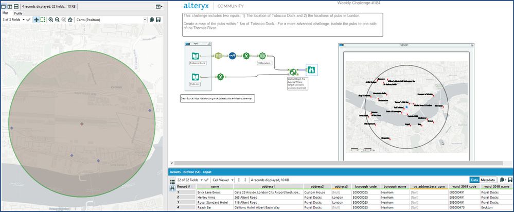Click the Tobacco Dock input tool
Image resolution: width=514 pixels, height=212 pixels.
point(196,56)
